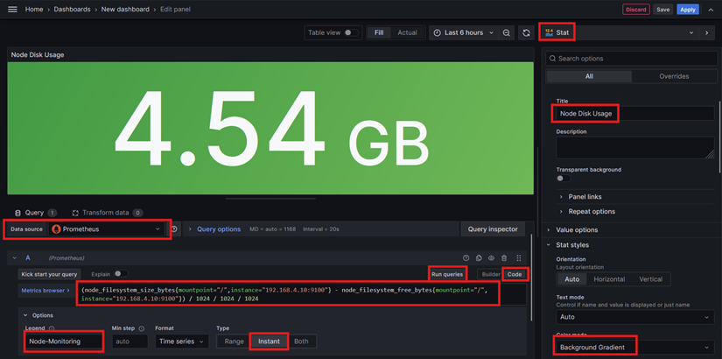
Task: Select the Both query type
Action: [x=301, y=341]
